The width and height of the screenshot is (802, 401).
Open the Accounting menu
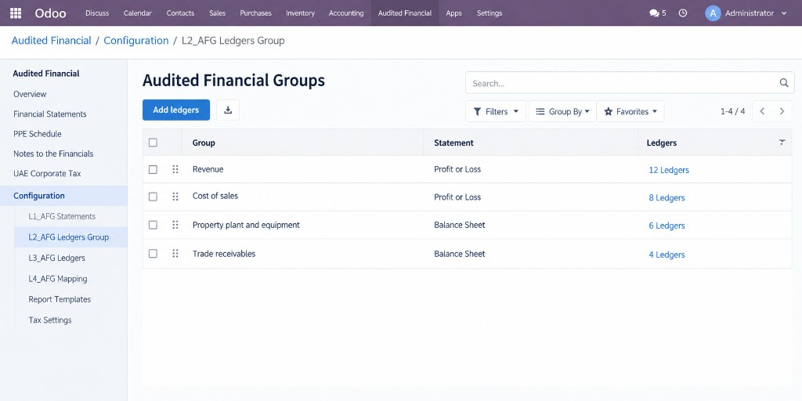pyautogui.click(x=346, y=13)
